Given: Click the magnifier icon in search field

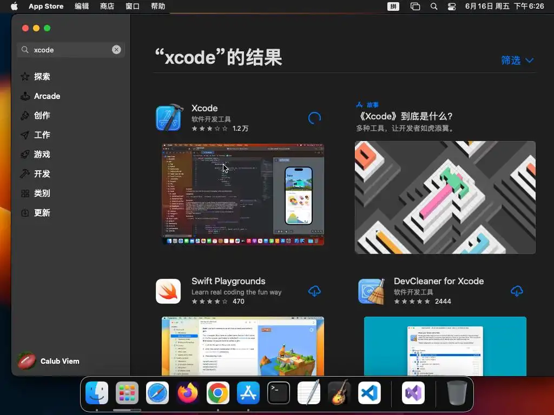Looking at the screenshot, I should tap(25, 50).
